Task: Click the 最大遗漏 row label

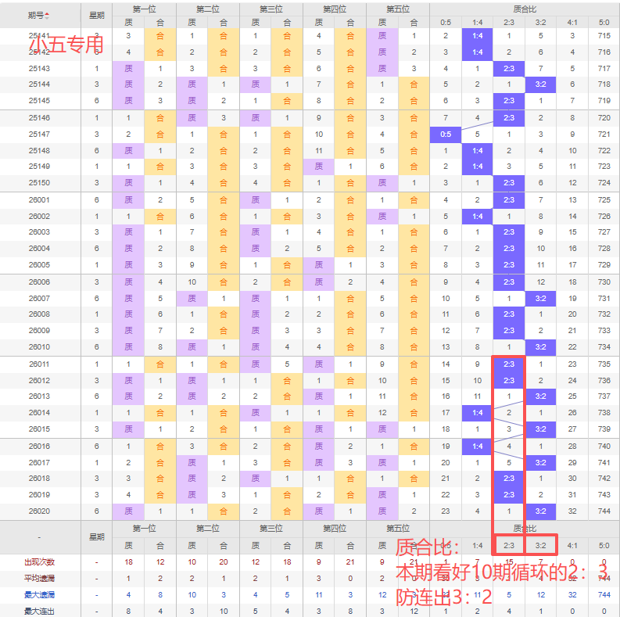Action: pos(39,595)
